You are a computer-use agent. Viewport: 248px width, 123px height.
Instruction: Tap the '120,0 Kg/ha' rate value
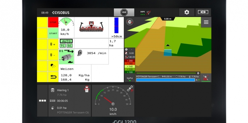[x=75, y=75]
